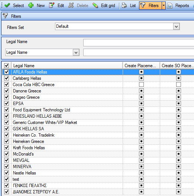194x196 pixels.
Task: Sort by the Legal Name column header
Action: pyautogui.click(x=67, y=65)
